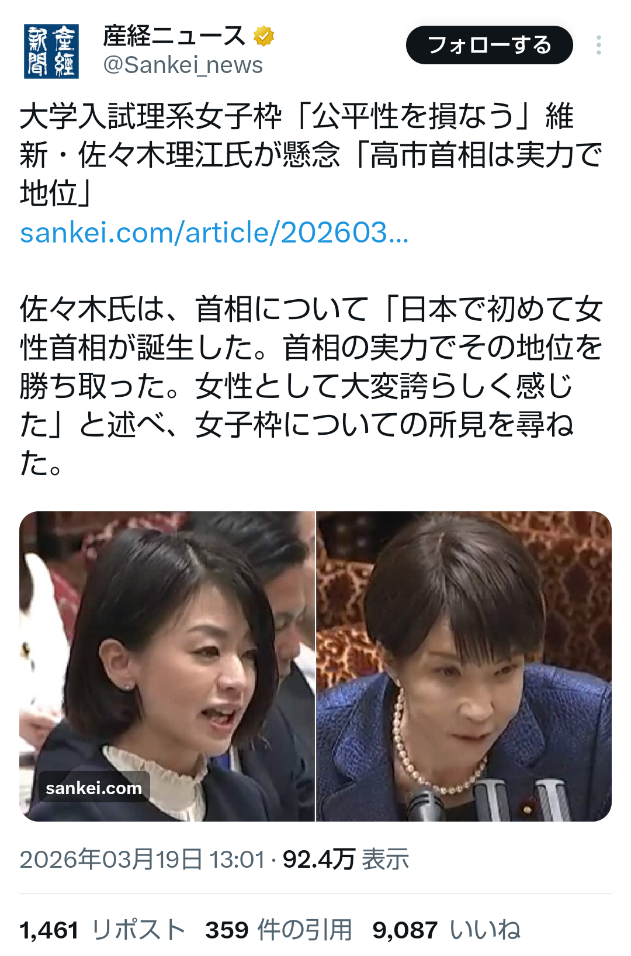631x956 pixels.
Task: Show the 359 件の引用 list
Action: click(x=279, y=930)
